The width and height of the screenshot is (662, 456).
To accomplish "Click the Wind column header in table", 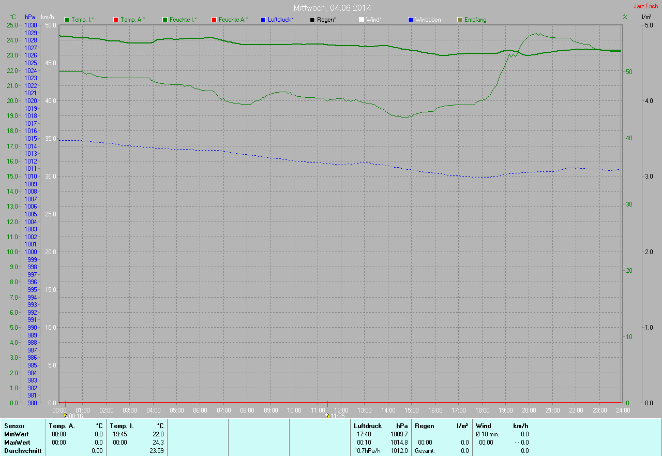I will tap(483, 426).
